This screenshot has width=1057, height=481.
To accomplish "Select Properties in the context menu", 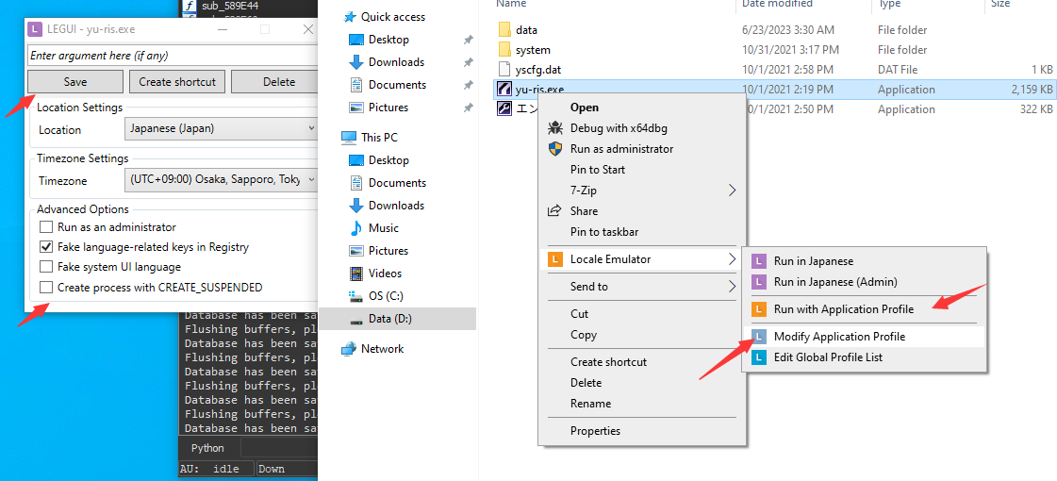I will pyautogui.click(x=595, y=431).
